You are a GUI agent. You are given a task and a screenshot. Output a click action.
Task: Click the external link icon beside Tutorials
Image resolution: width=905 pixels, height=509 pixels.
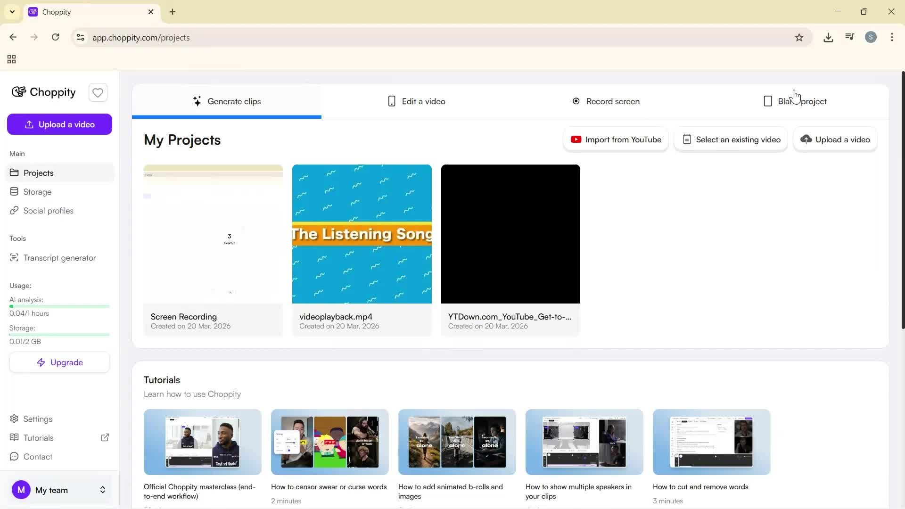pyautogui.click(x=105, y=437)
